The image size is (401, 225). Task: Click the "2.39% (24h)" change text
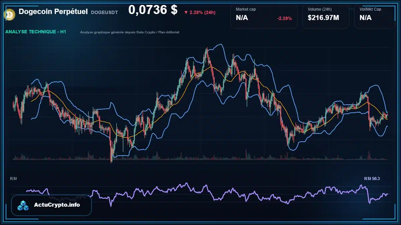[x=203, y=13]
